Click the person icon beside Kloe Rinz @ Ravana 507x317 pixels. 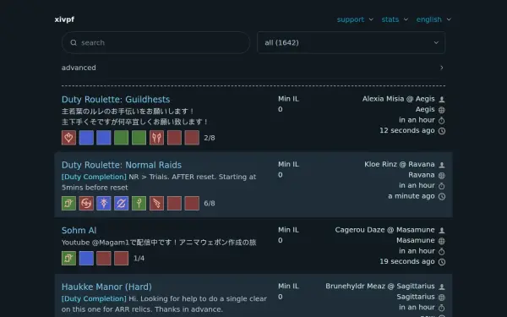[442, 165]
